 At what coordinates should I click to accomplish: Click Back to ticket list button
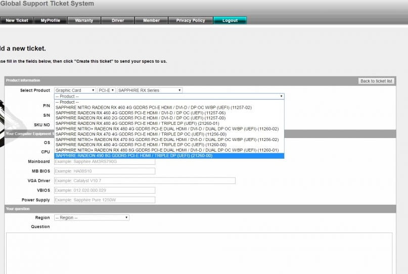point(376,81)
